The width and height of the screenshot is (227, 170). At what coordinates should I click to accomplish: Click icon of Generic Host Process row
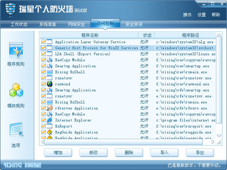(50, 48)
